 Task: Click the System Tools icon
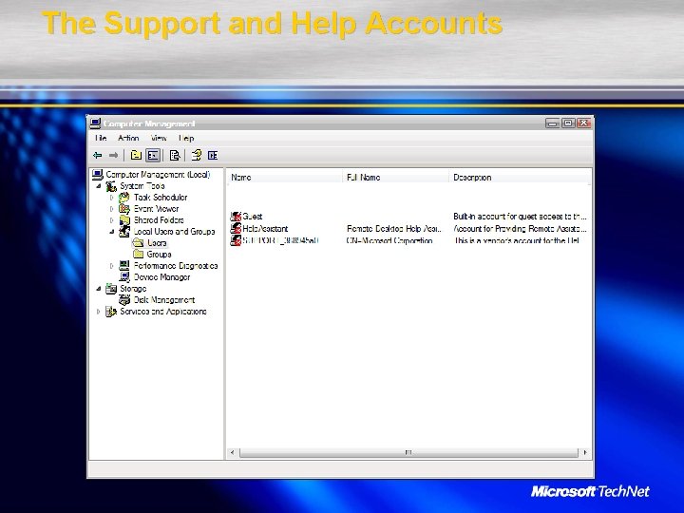(x=111, y=186)
